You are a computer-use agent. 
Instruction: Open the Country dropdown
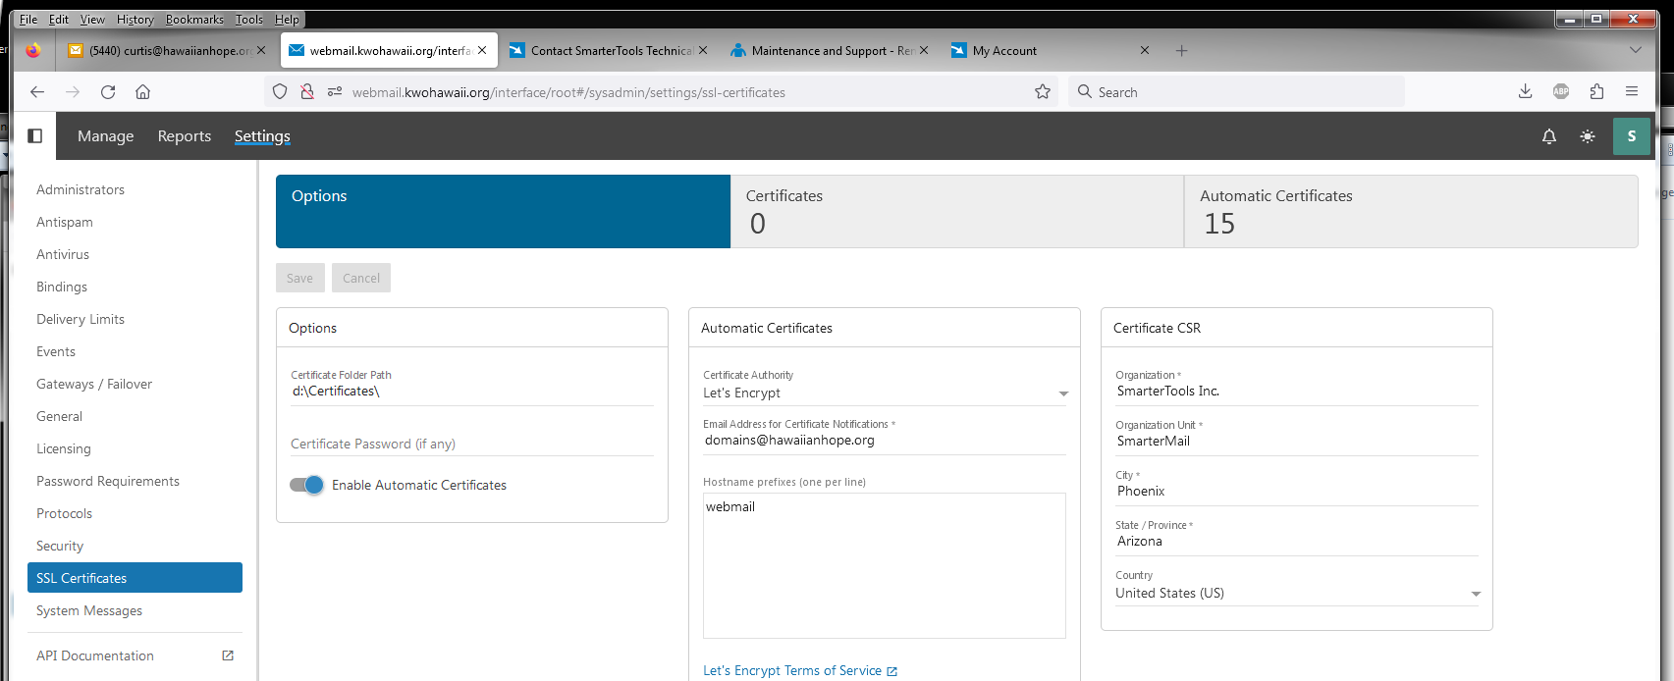pos(1475,594)
